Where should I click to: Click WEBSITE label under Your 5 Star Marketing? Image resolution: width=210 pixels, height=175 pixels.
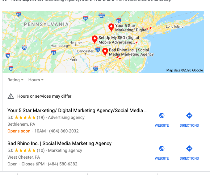click(162, 125)
